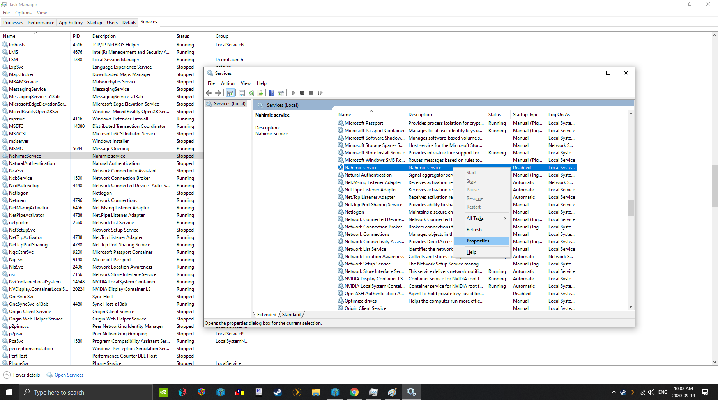Select the Extended tab in Services
The image size is (718, 400).
pyautogui.click(x=267, y=315)
